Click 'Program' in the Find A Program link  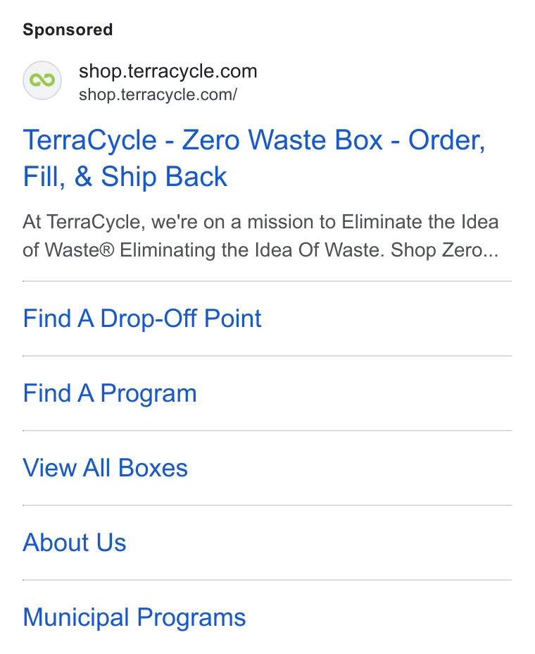pos(149,394)
